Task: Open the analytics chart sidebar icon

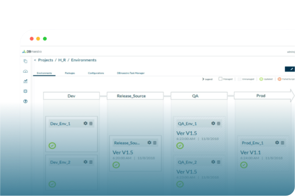Action: pyautogui.click(x=25, y=81)
